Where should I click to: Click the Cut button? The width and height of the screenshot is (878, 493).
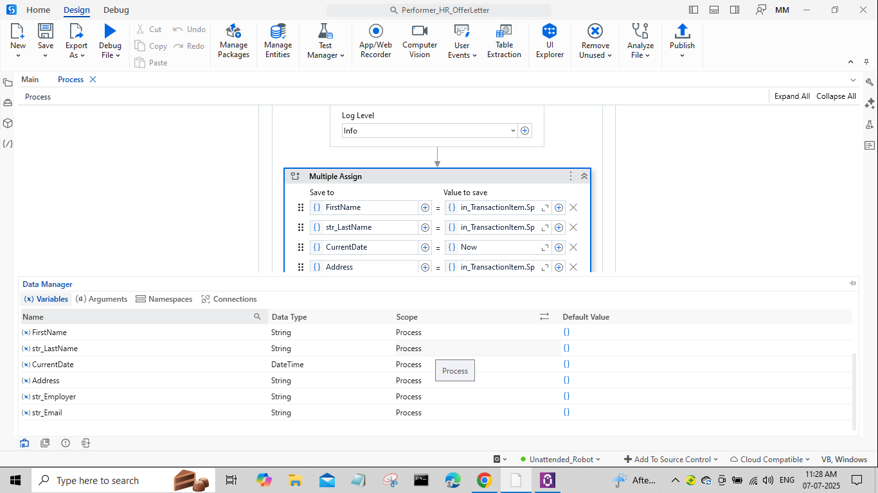click(148, 29)
